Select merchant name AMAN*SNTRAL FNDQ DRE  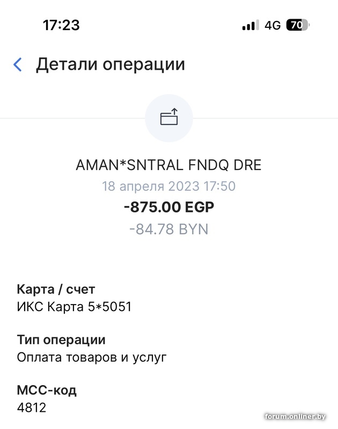[169, 165]
